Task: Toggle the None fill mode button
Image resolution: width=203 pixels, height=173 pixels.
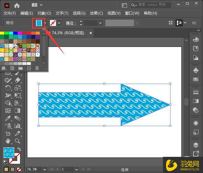Action: click(19, 169)
